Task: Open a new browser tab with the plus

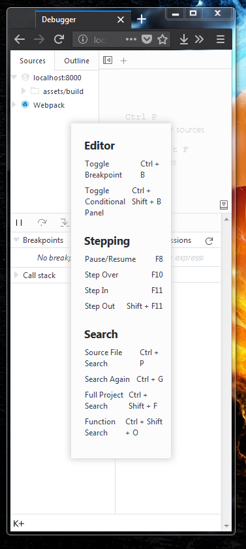Action: click(142, 19)
